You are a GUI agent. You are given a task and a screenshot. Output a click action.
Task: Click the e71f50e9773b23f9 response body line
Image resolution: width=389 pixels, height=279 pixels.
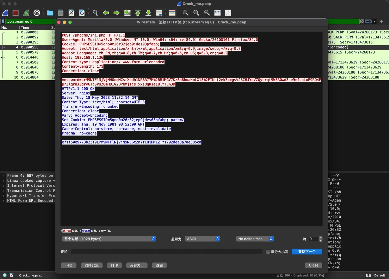coord(131,142)
